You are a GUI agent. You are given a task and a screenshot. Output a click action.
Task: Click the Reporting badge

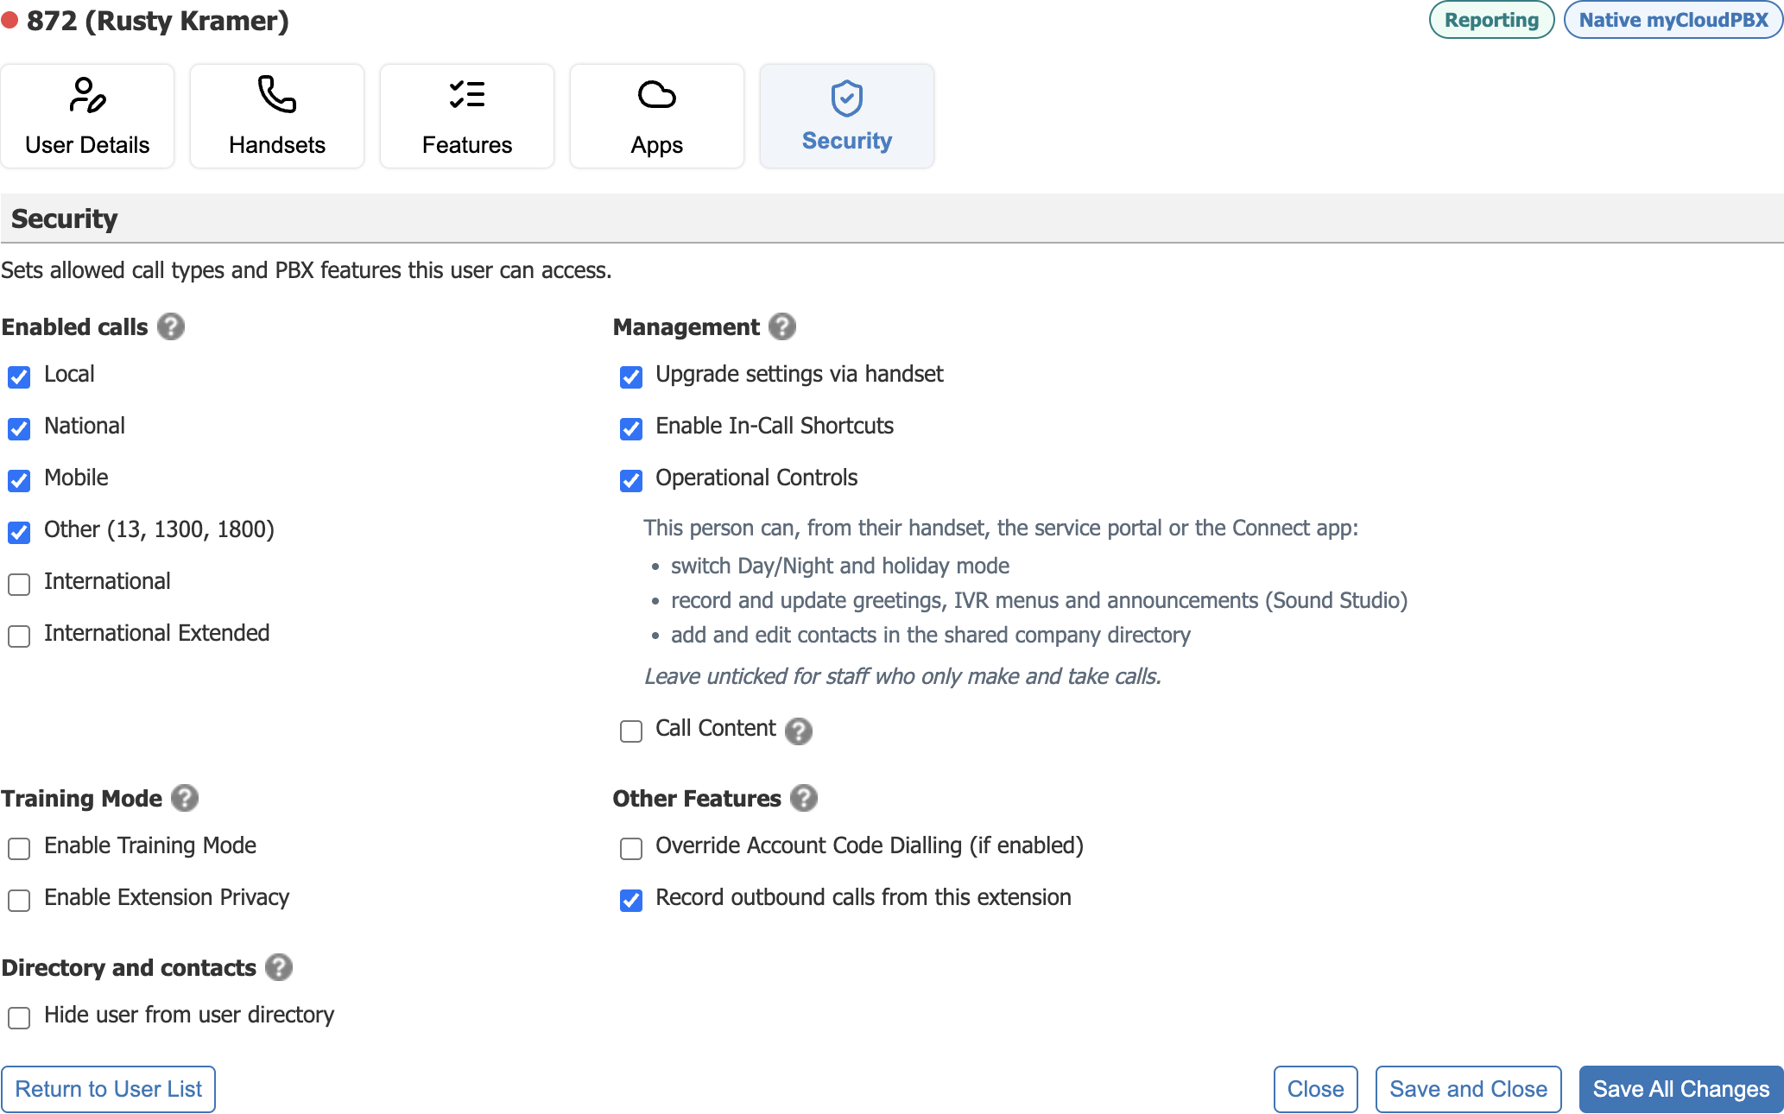(x=1491, y=20)
